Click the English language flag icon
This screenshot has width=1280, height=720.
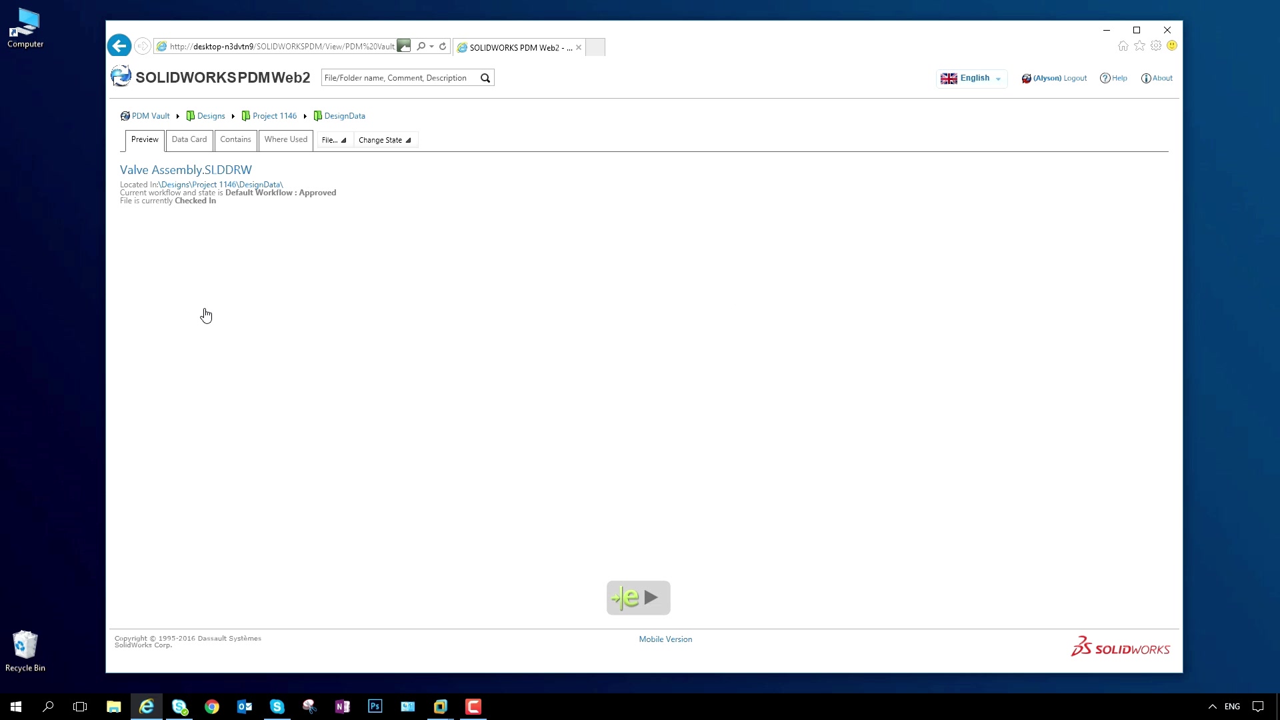pos(949,78)
